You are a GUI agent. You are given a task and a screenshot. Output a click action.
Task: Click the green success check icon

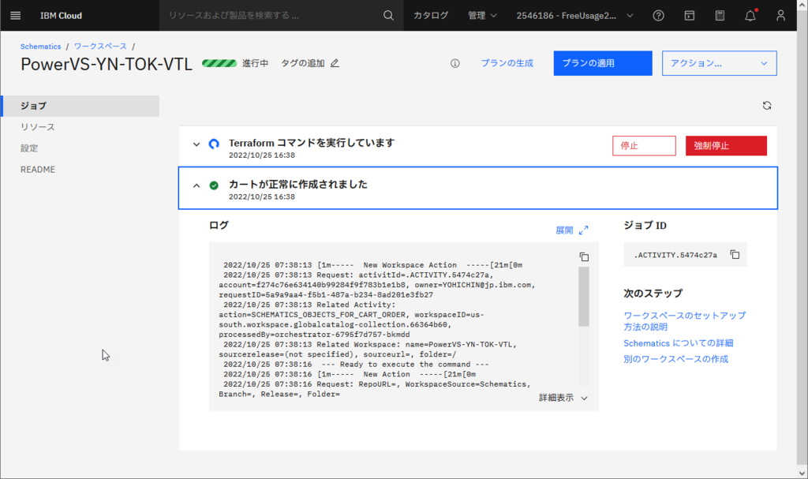214,185
